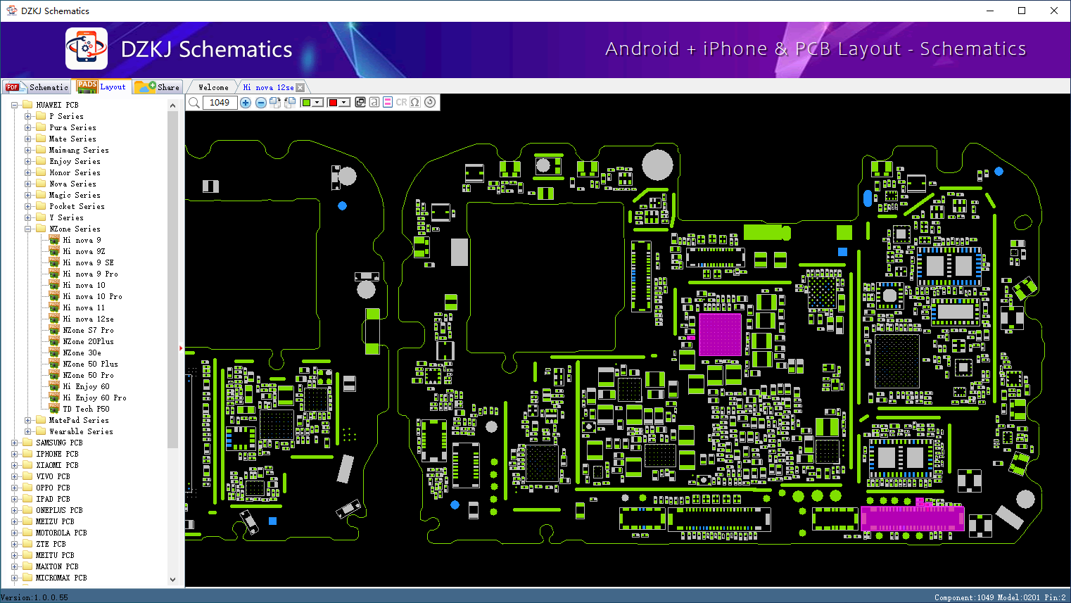
Task: Select the Pura Series folder
Action: coord(72,127)
